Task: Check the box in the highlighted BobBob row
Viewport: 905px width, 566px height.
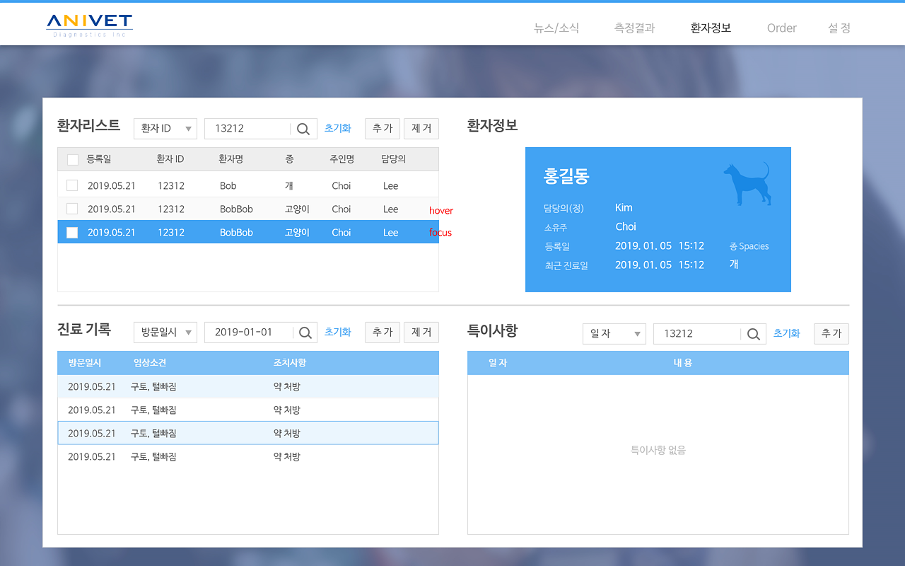Action: (x=72, y=232)
